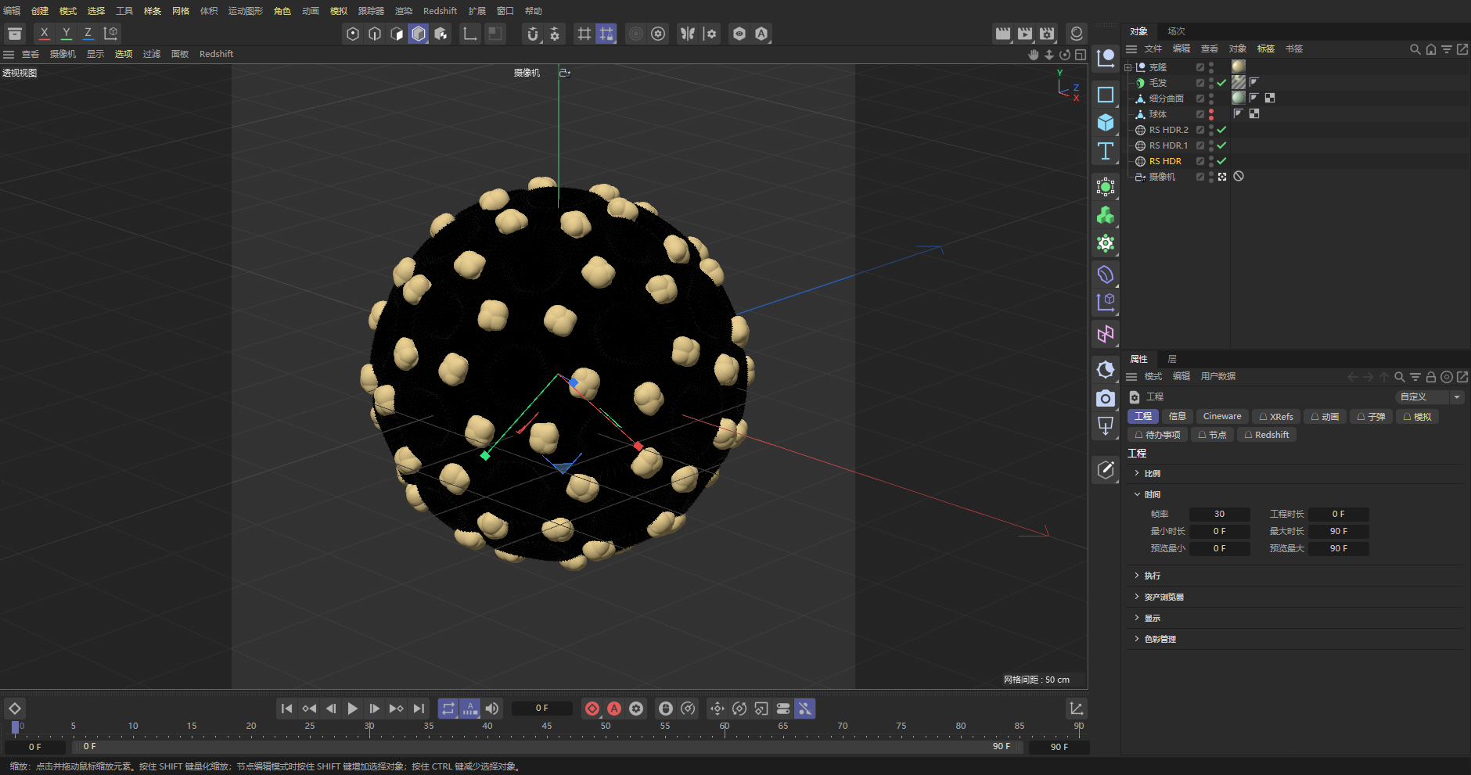Select the highlighted model mode icon

pos(419,34)
